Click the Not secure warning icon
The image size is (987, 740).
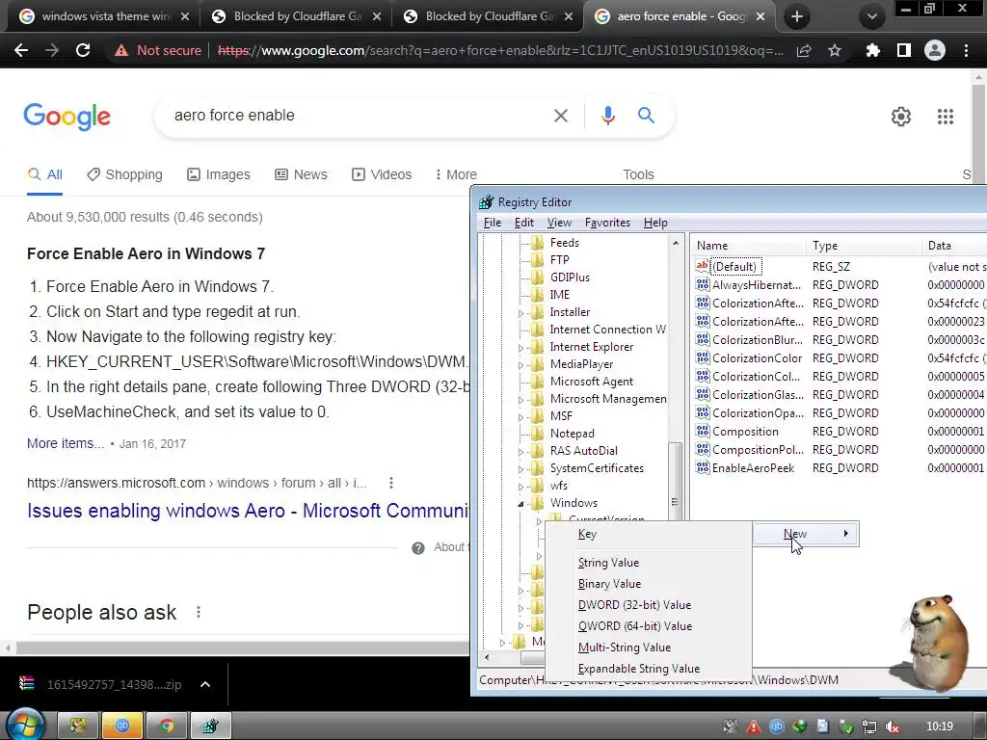click(x=120, y=50)
